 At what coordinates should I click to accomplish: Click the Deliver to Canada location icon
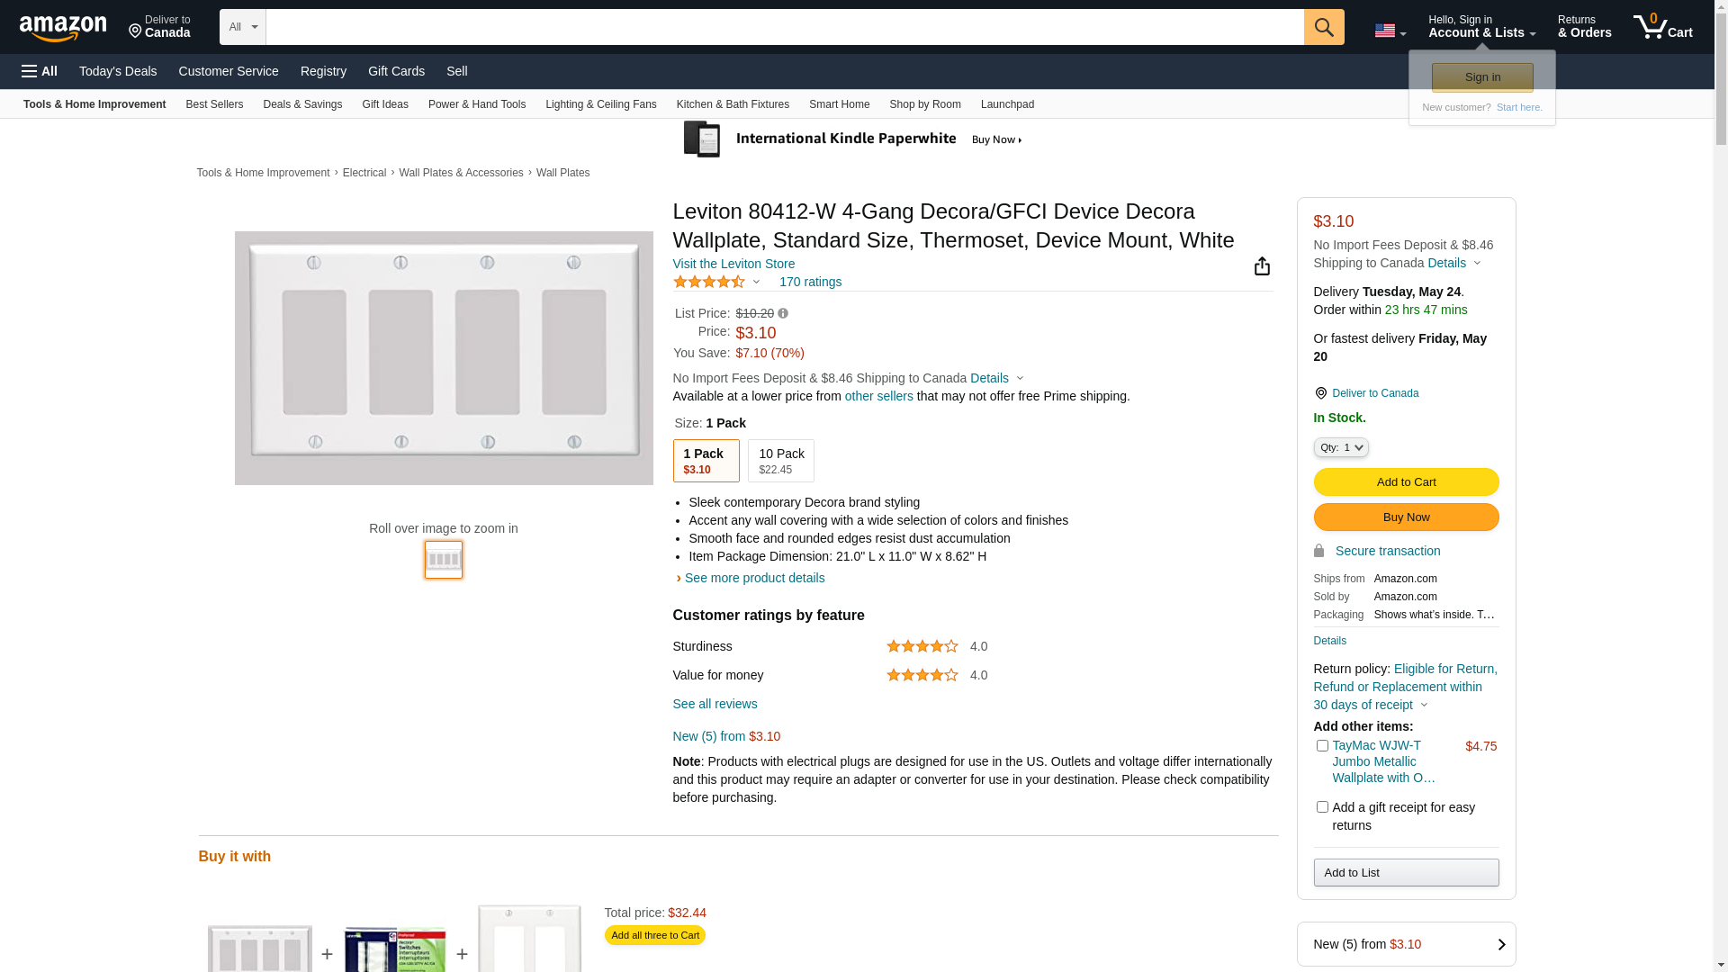tap(1320, 393)
